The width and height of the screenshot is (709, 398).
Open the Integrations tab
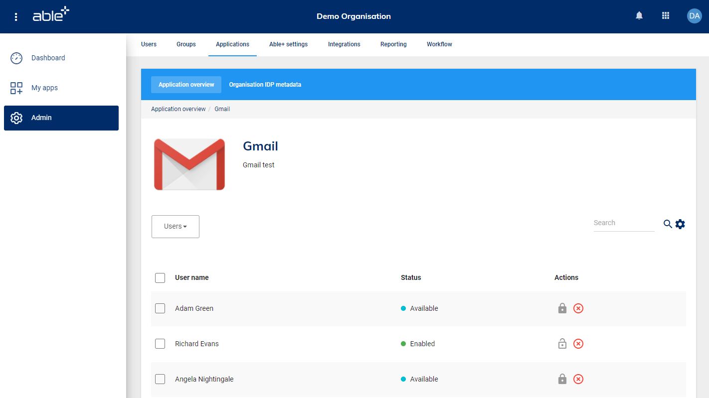pyautogui.click(x=344, y=44)
